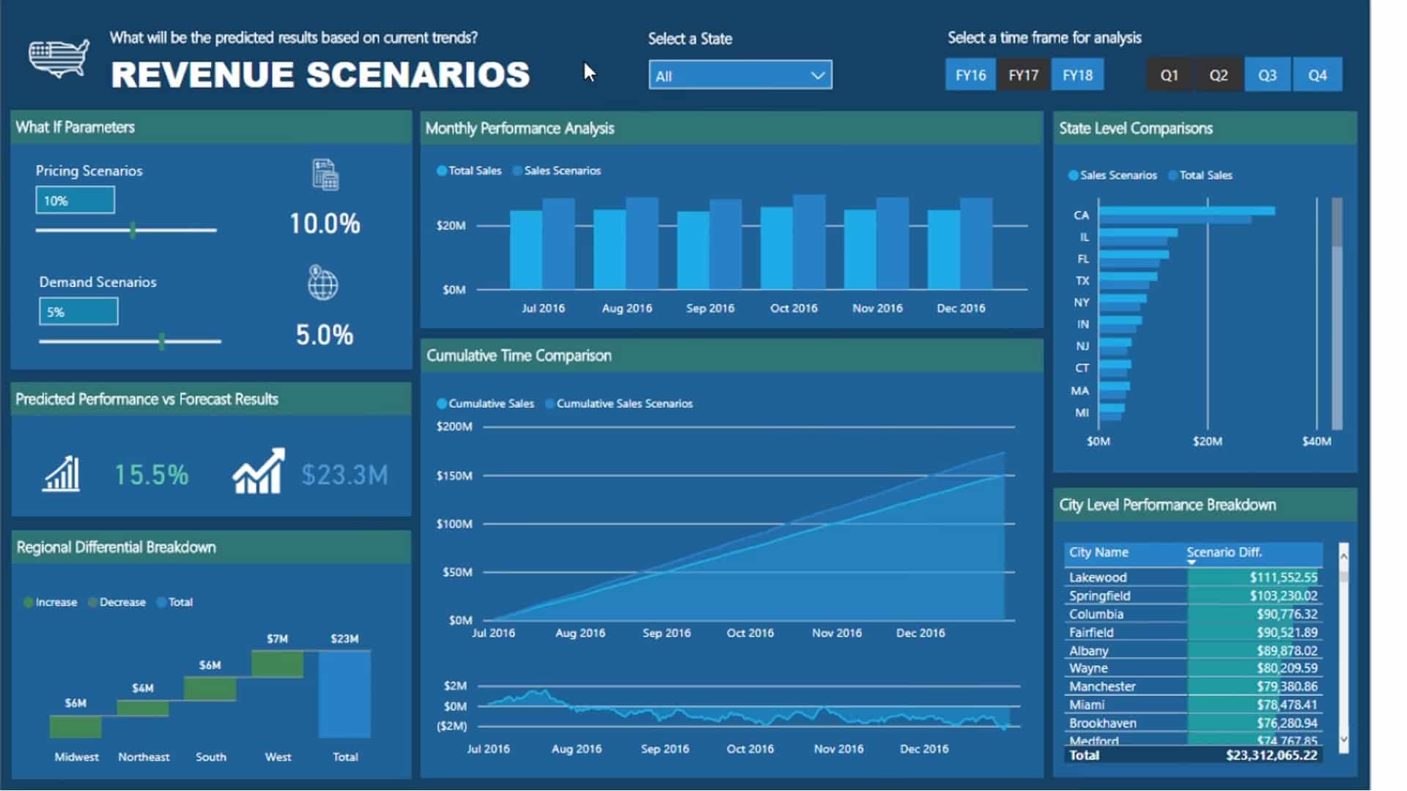1407x791 pixels.
Task: Click the Pricing Scenarios 10% input box
Action: (x=75, y=200)
